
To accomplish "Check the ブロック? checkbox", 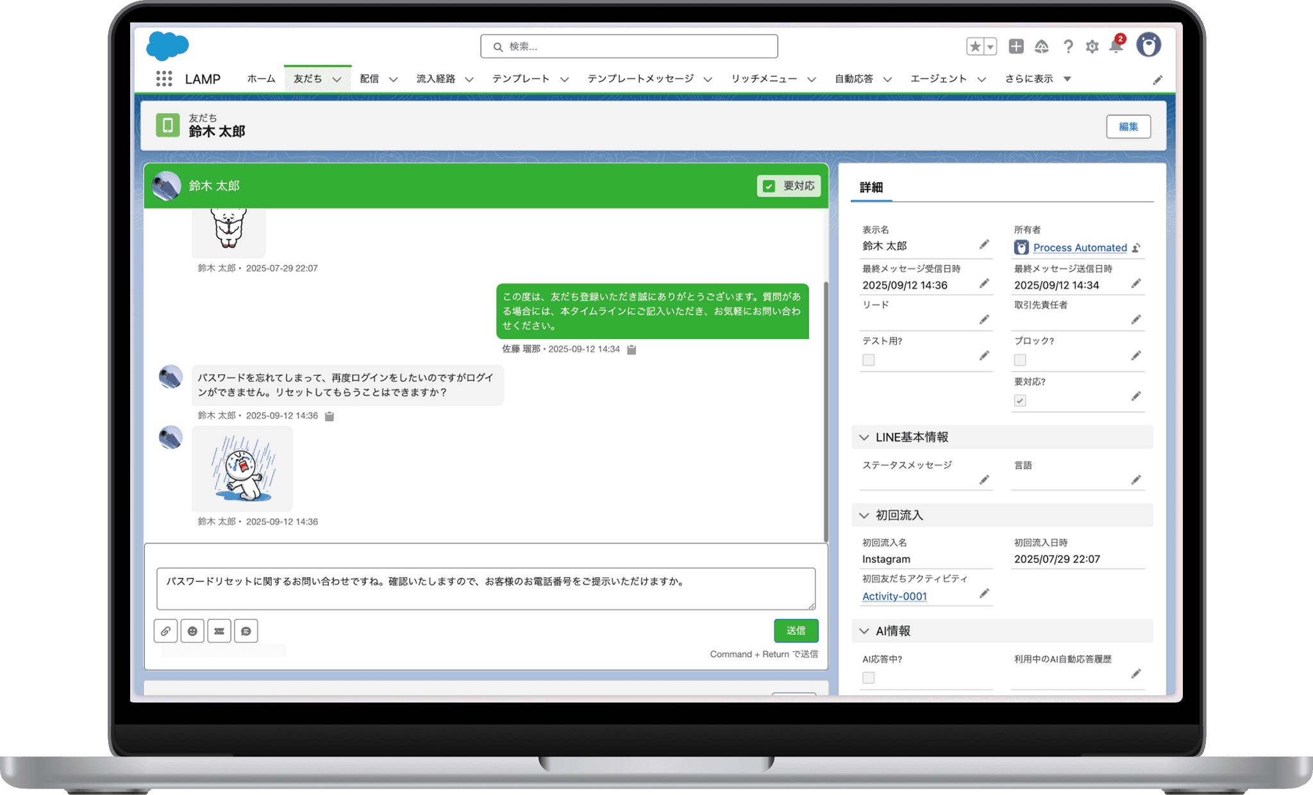I will [1020, 360].
